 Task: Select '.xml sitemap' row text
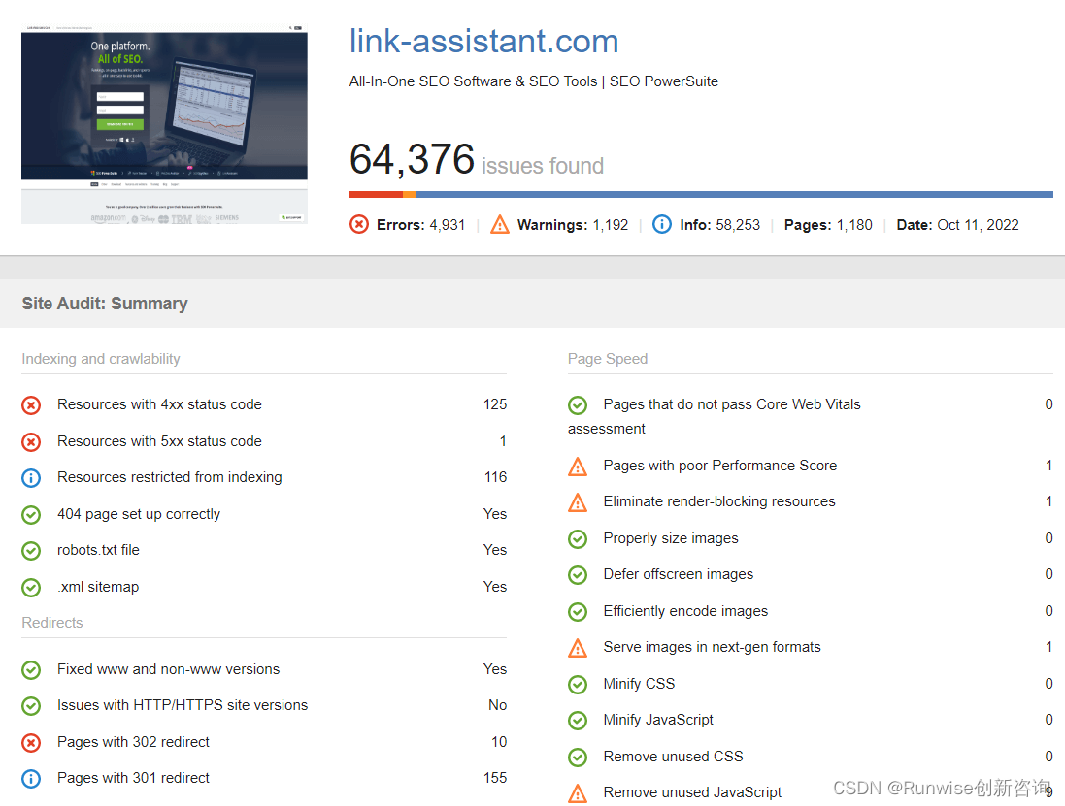98,587
